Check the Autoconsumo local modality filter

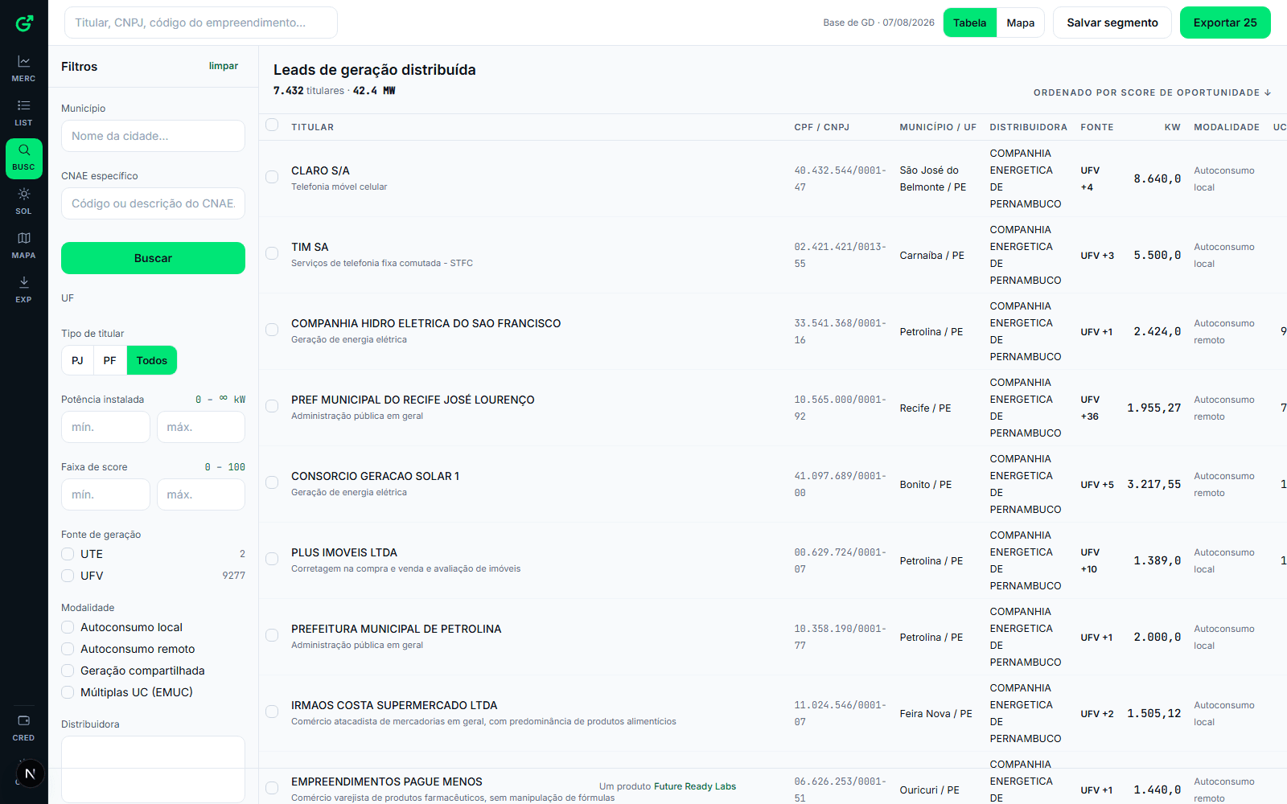coord(68,627)
